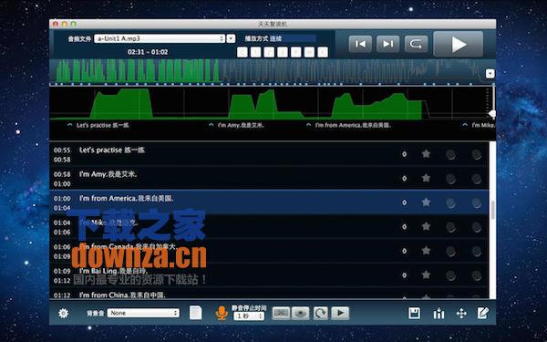Screen dimensions: 547x342
Task: Toggle the eye button in bottom toolbar
Action: [x=300, y=313]
